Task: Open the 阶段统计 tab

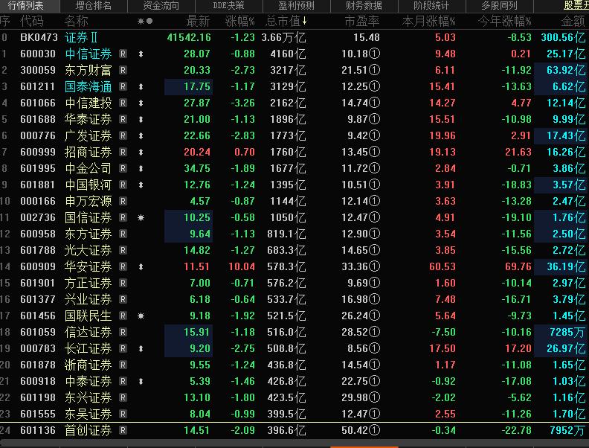Action: [x=431, y=6]
